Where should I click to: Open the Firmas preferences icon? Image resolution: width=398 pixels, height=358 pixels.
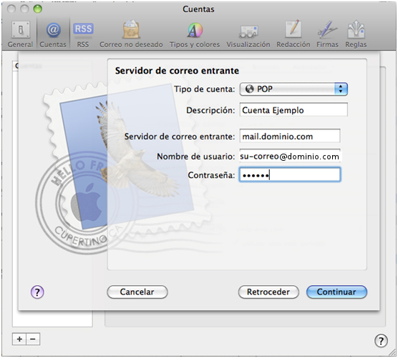pyautogui.click(x=327, y=34)
